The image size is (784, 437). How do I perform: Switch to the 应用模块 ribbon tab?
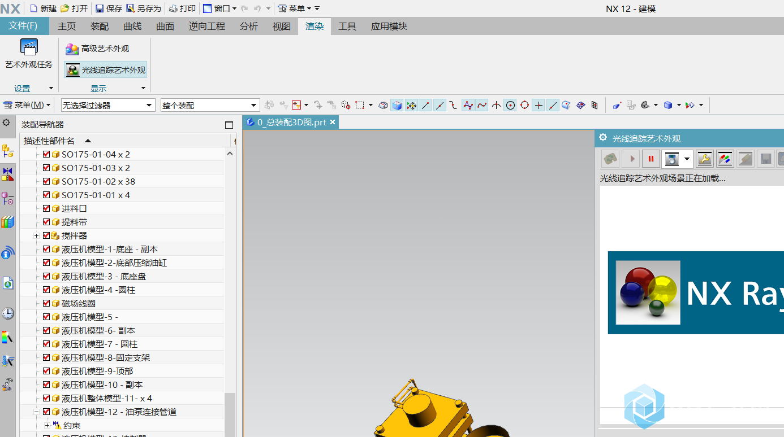tap(389, 26)
